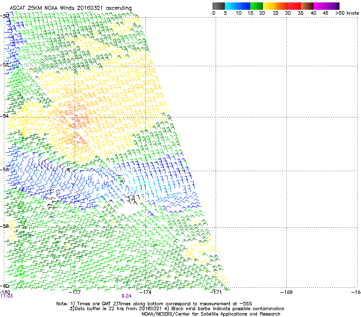Click the red 30-35 knots legend swatch

tap(295, 6)
